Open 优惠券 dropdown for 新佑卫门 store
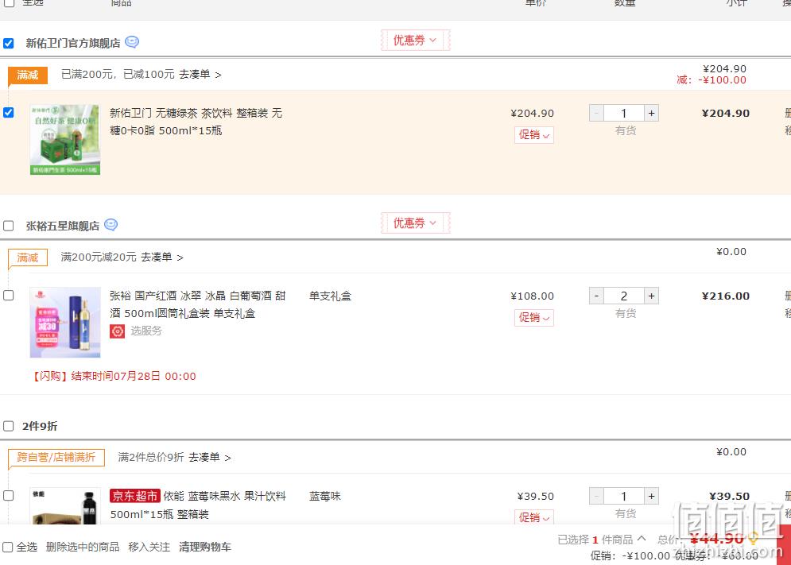Image resolution: width=791 pixels, height=565 pixels. [415, 41]
